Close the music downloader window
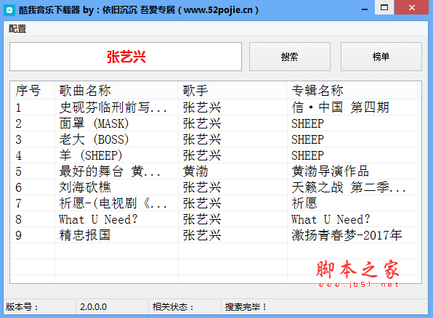 tap(411, 7)
